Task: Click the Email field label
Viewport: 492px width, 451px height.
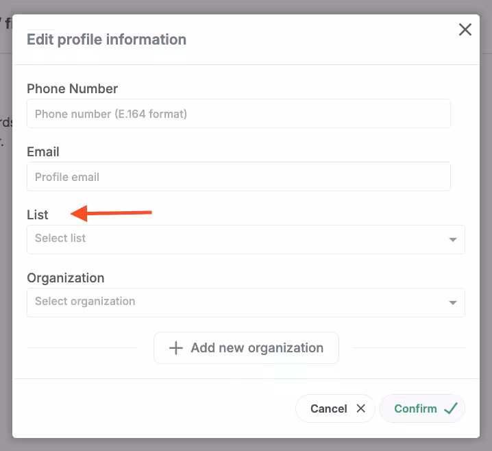Action: tap(43, 151)
